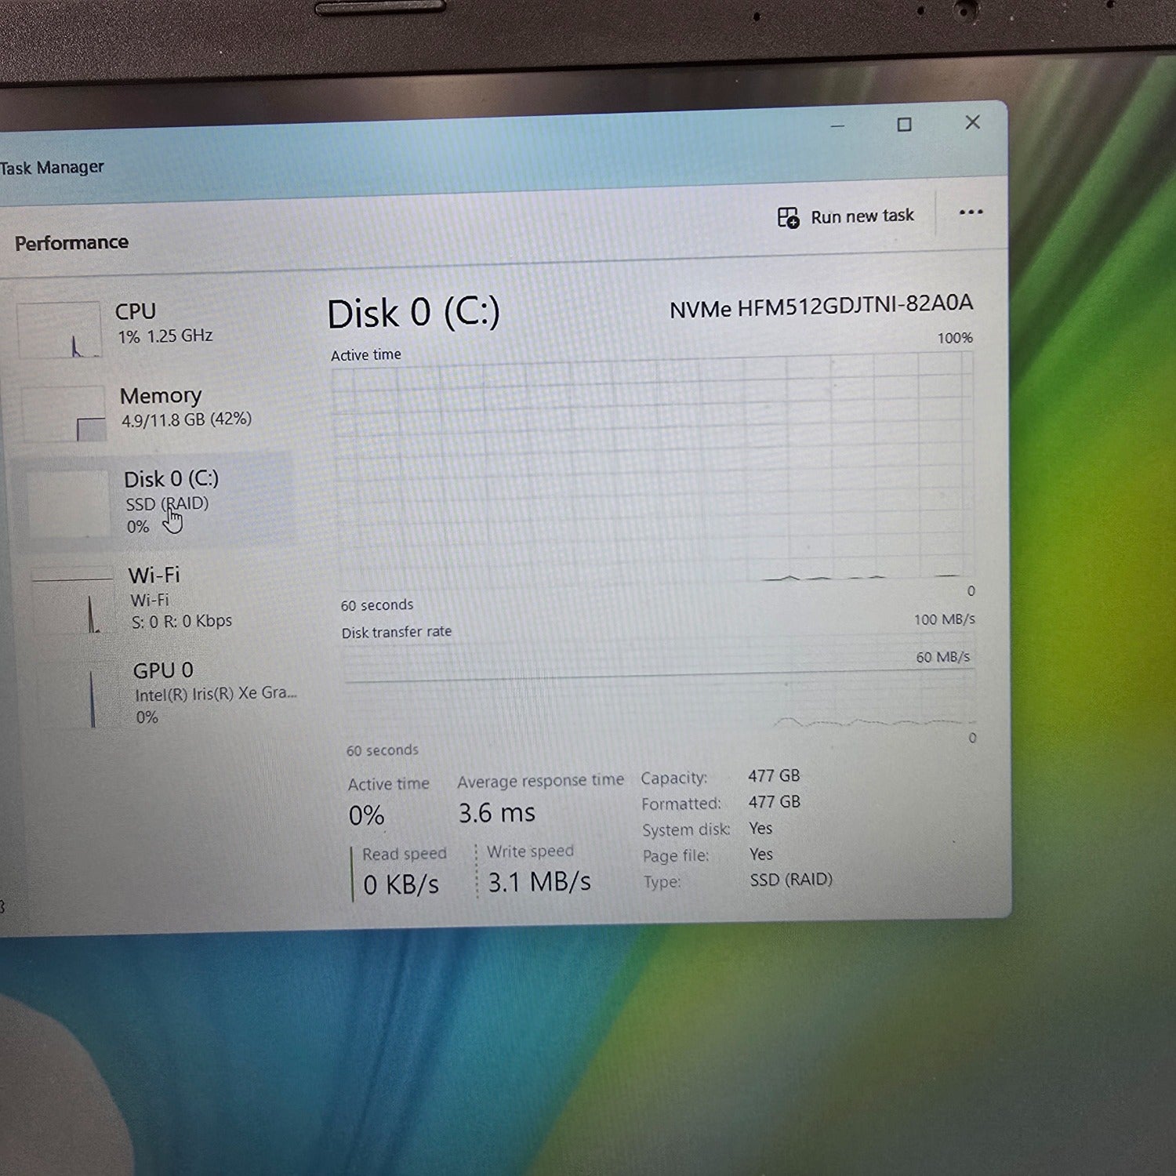Click inside the Active time graph
Screen dimensions: 1176x1176
coord(652,470)
